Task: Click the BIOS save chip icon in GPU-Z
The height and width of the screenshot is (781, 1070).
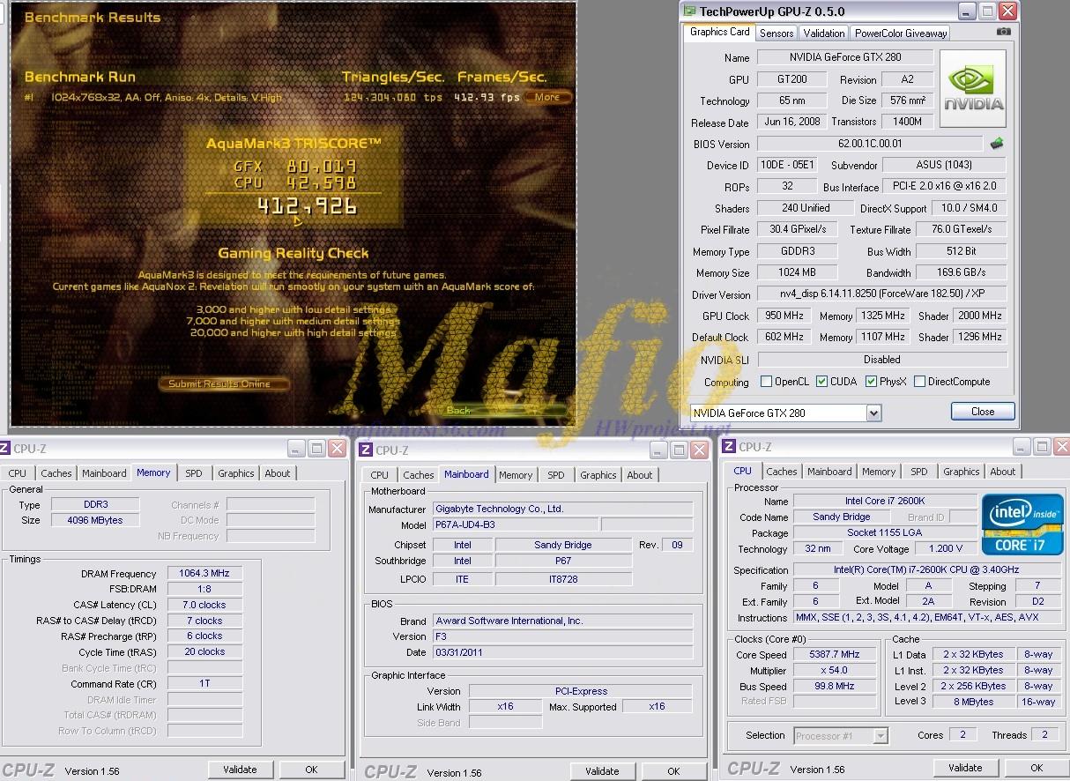Action: pos(997,144)
